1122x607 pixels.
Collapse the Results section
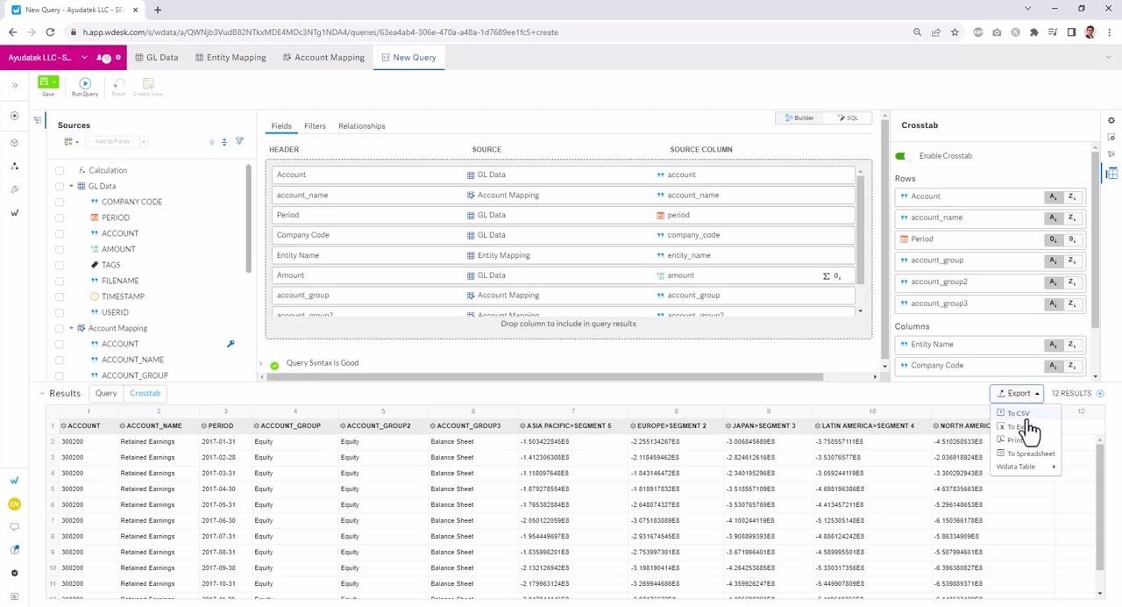(x=41, y=393)
